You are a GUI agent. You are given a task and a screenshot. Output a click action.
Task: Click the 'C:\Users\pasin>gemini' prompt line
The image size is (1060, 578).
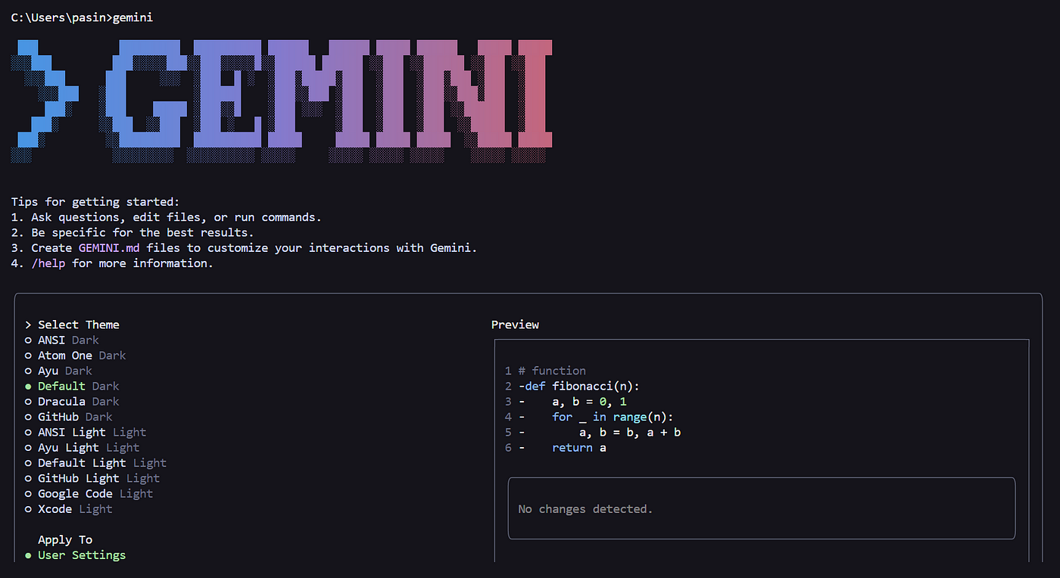tap(82, 17)
